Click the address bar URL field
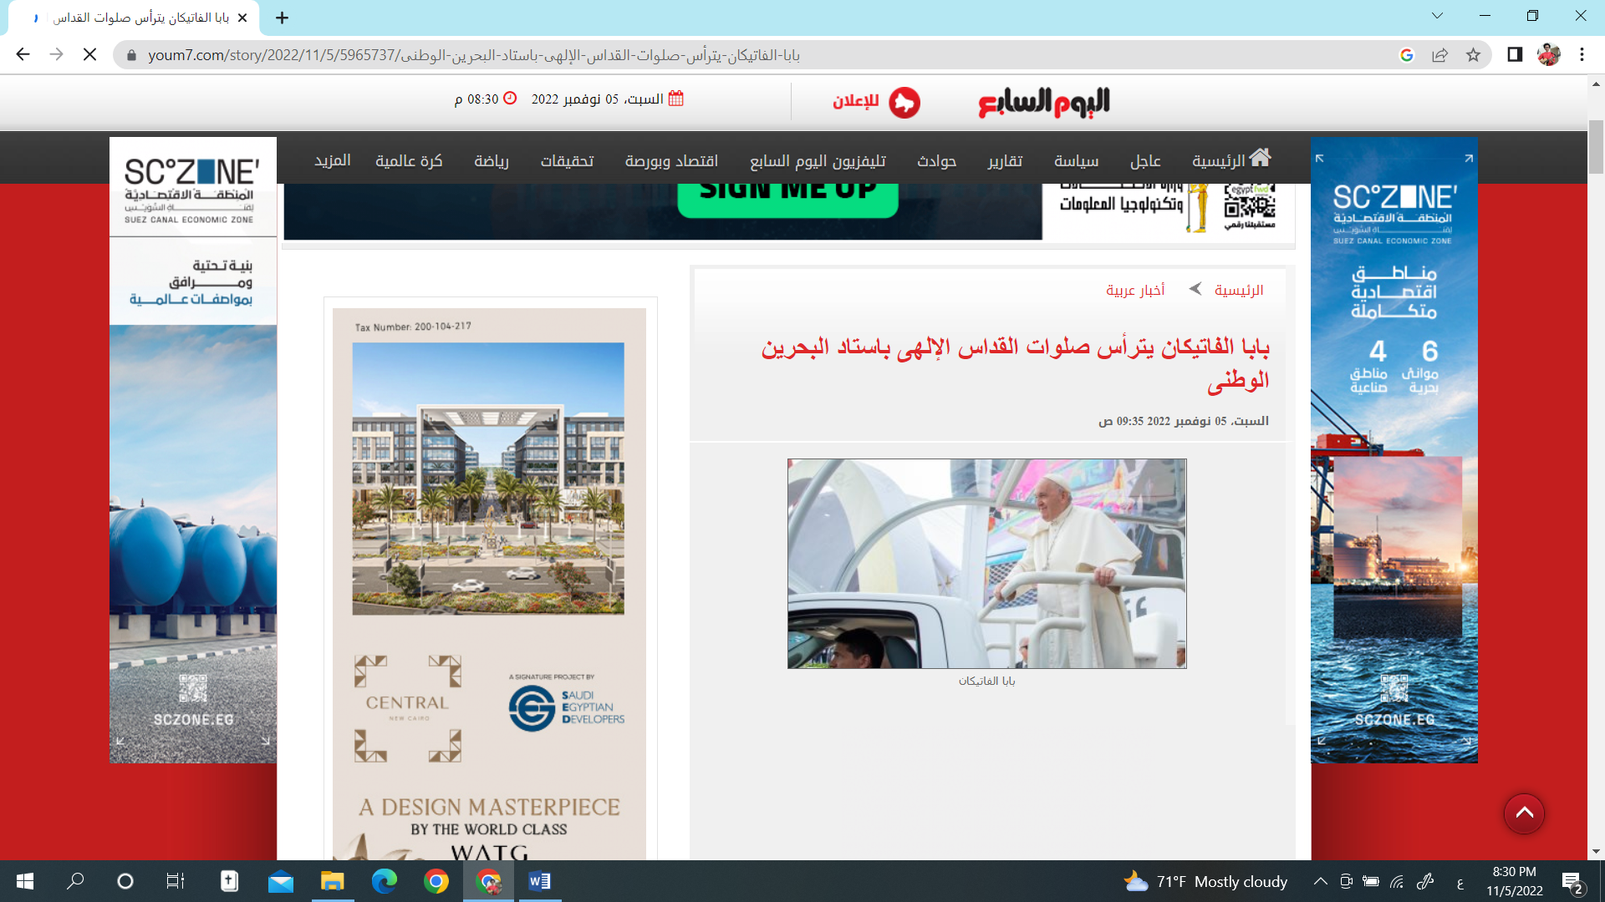1605x902 pixels. point(752,55)
